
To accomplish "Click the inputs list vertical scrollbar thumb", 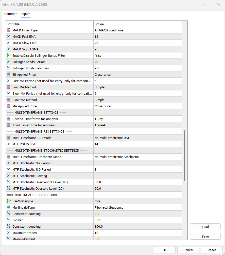I will 184,155.
